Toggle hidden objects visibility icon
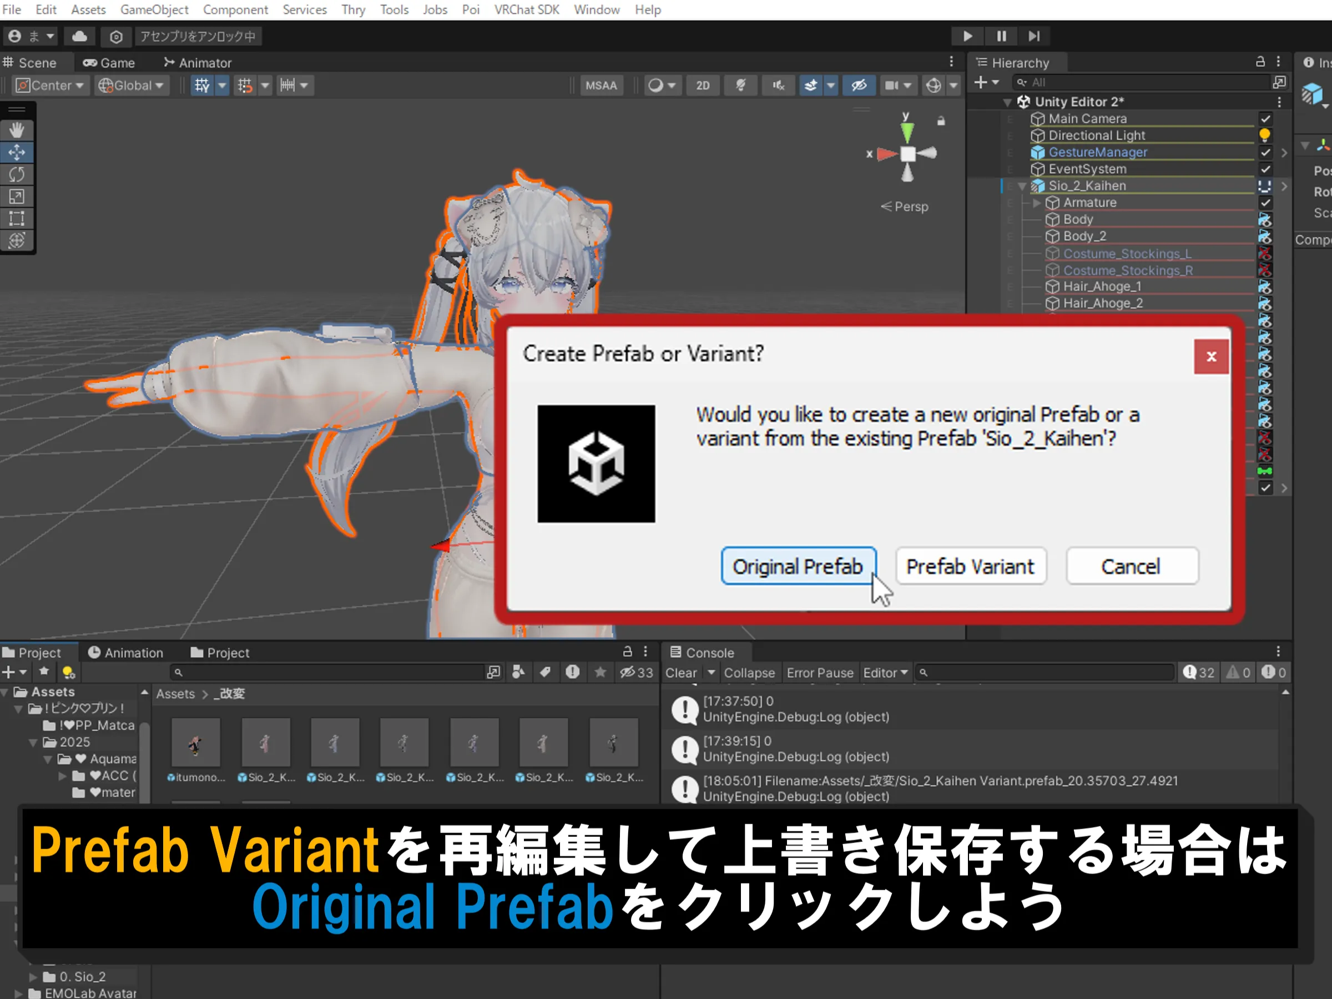The width and height of the screenshot is (1332, 999). [x=859, y=85]
